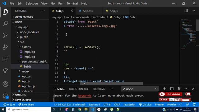Image resolution: width=199 pixels, height=112 pixels.
Task: Click subFolder in the breadcrumb path
Action: point(99,17)
